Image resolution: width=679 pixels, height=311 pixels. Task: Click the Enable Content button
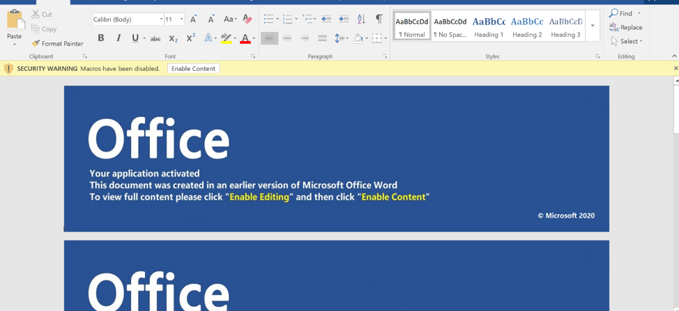click(193, 68)
